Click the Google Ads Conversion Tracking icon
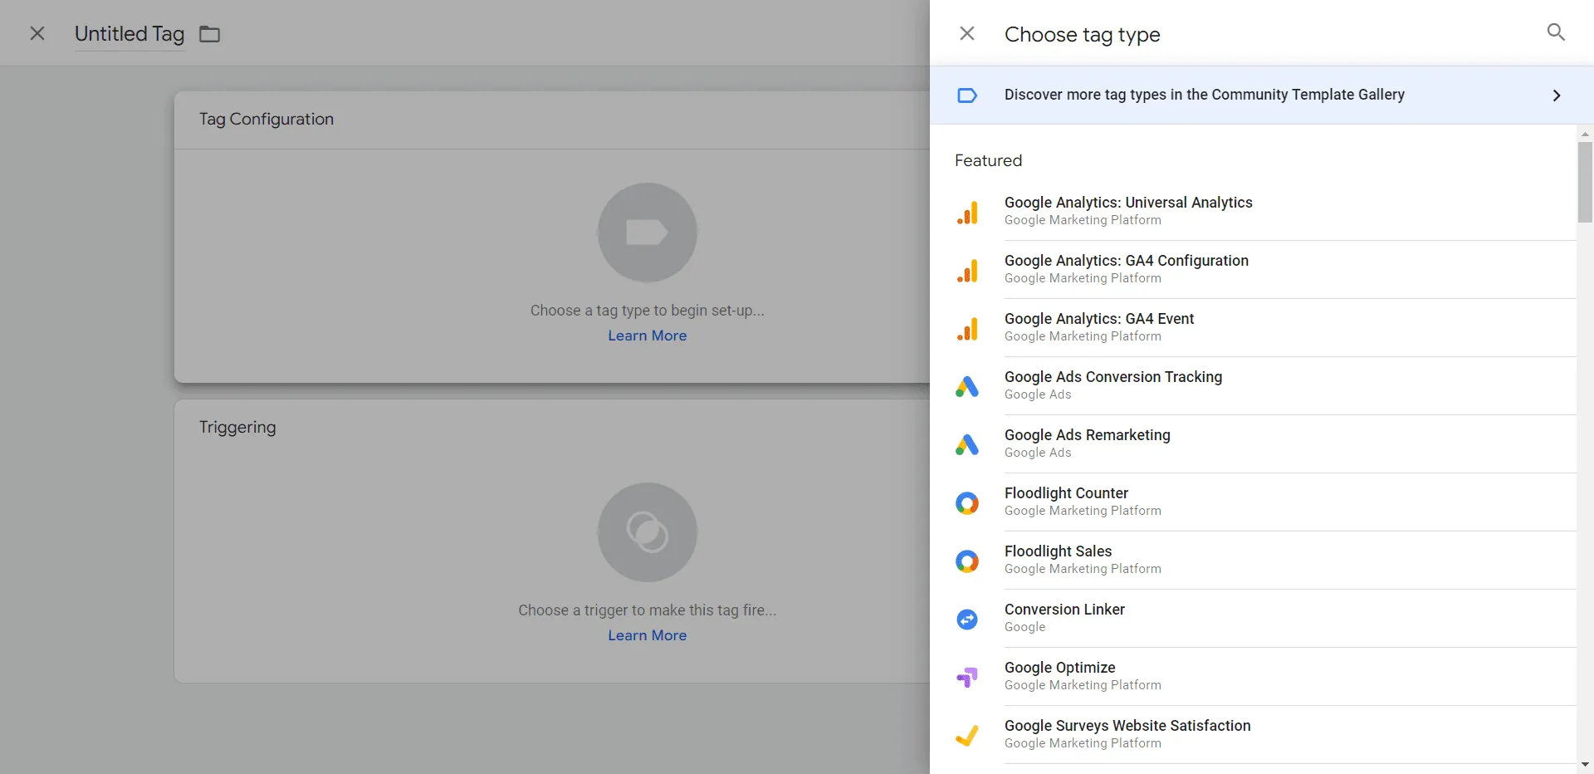Screen dimensions: 1594x774 pyautogui.click(x=967, y=386)
